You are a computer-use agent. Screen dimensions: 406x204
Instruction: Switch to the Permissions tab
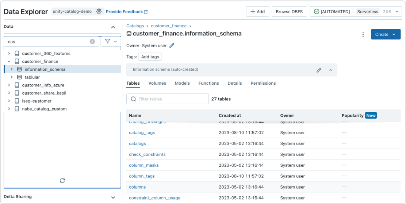pos(263,83)
